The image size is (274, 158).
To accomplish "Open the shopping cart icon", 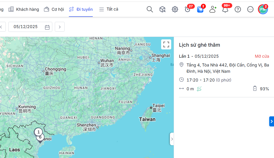I will [200, 10].
